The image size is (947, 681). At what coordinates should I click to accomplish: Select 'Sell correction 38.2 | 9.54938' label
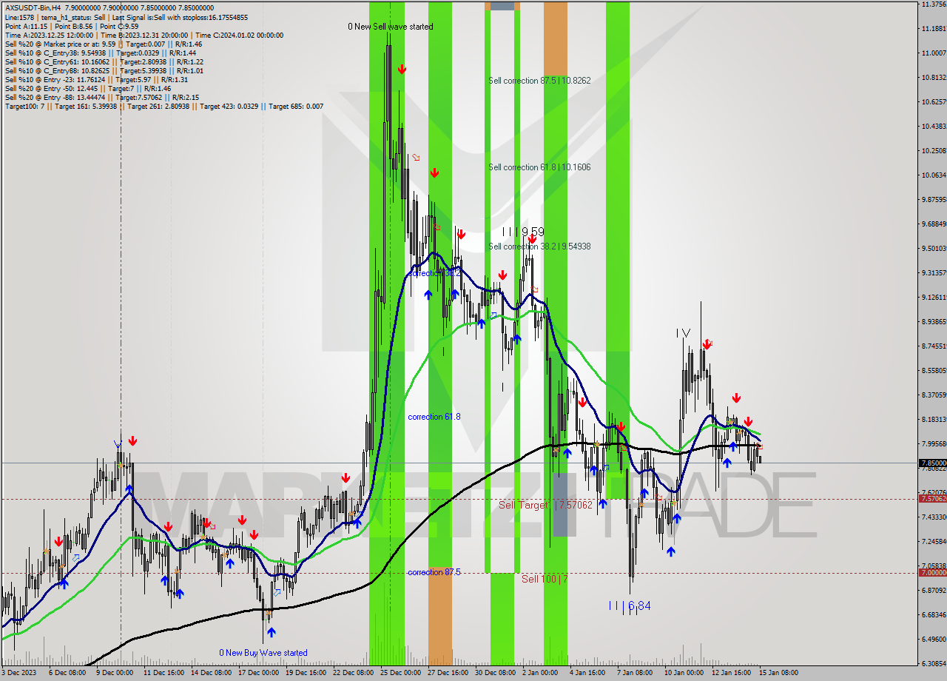coord(539,246)
